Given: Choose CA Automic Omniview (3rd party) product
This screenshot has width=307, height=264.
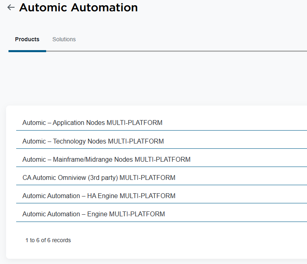Looking at the screenshot, I should pyautogui.click(x=99, y=178).
